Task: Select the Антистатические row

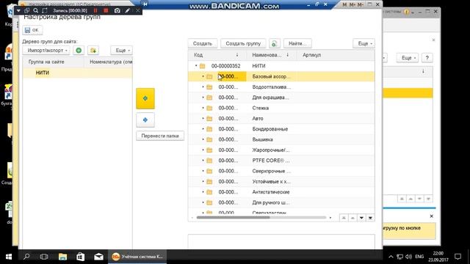Action: point(281,192)
